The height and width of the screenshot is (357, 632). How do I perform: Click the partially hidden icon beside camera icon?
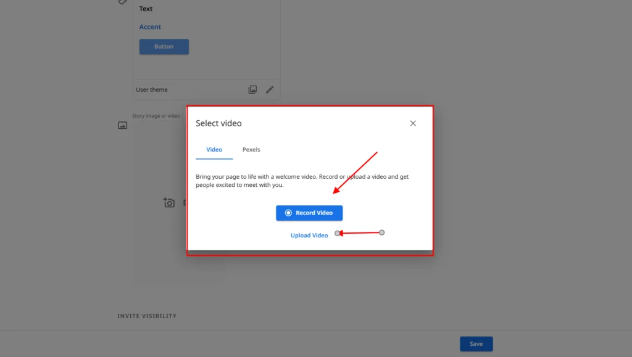tap(185, 203)
